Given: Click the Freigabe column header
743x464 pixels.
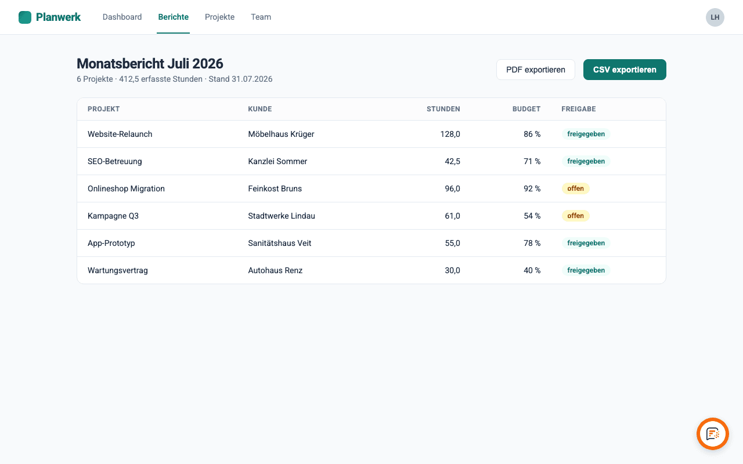Looking at the screenshot, I should [x=578, y=109].
